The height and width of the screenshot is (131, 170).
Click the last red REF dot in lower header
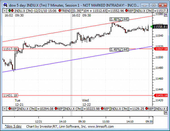click(147, 108)
